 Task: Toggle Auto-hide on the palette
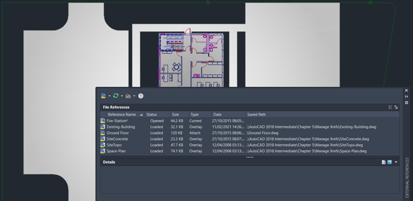tap(406, 96)
